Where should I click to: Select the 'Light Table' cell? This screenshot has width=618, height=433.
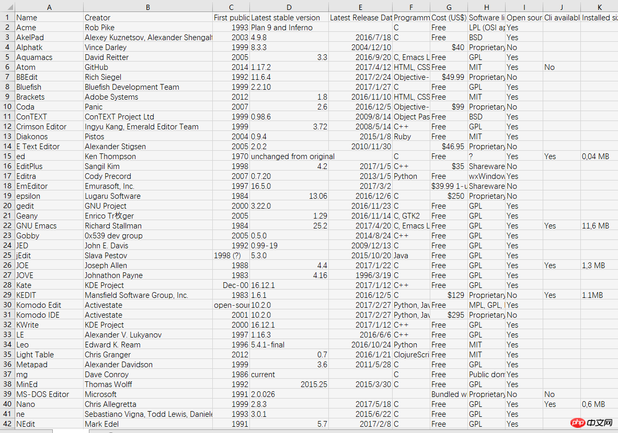[x=49, y=354]
